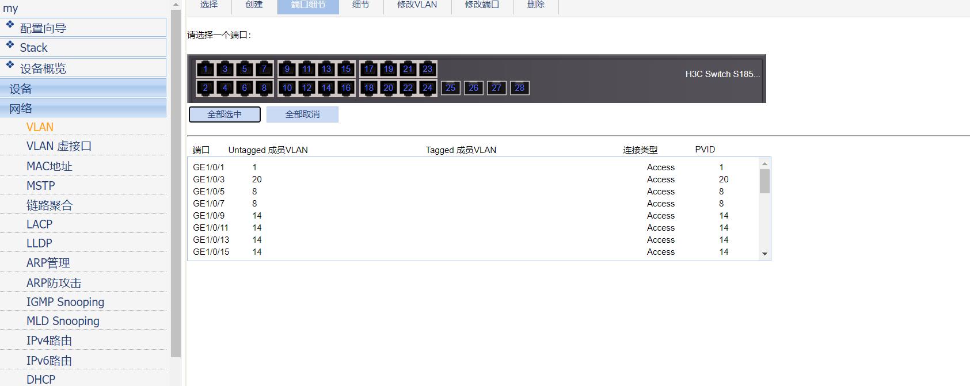Expand the Stack menu
970x386 pixels.
(83, 47)
